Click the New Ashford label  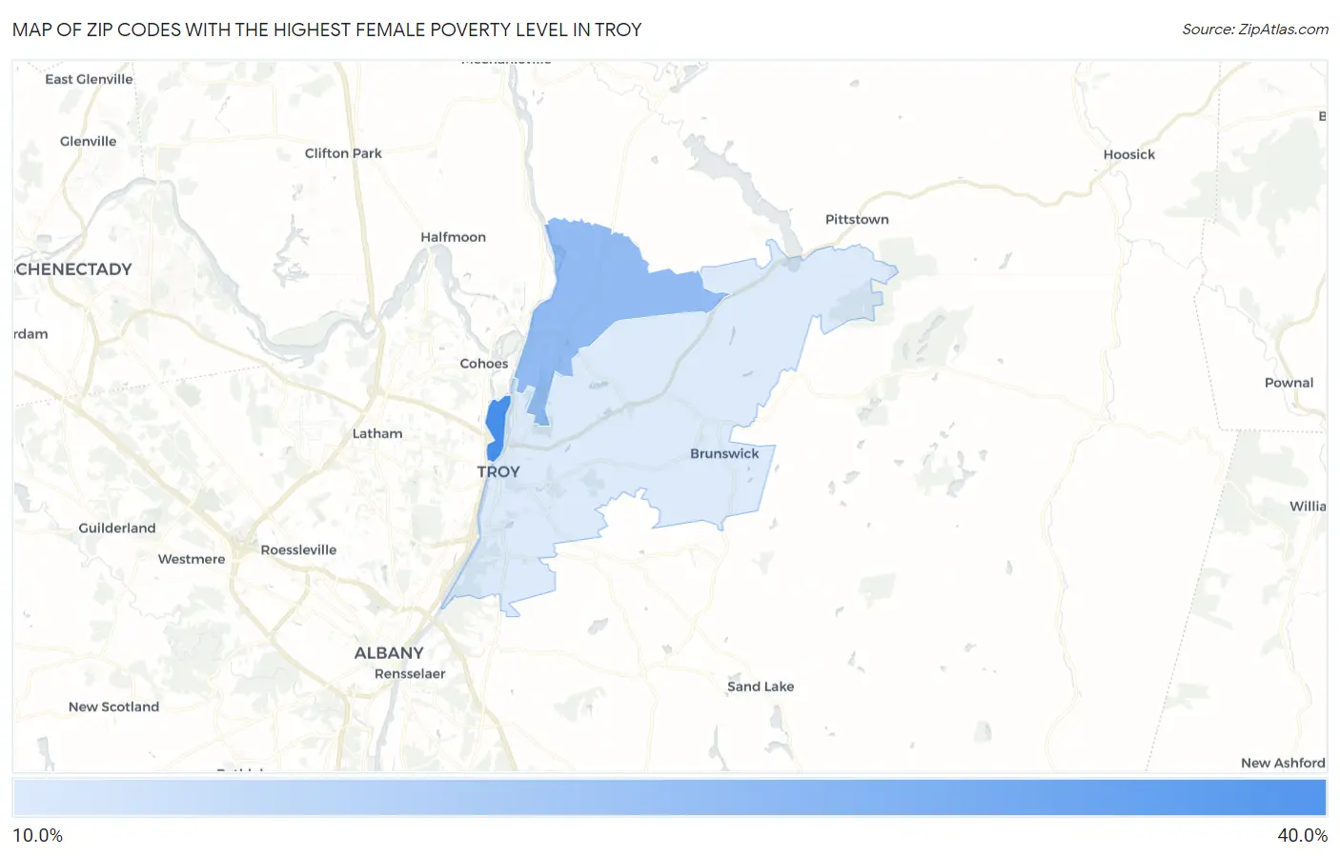coord(1283,763)
